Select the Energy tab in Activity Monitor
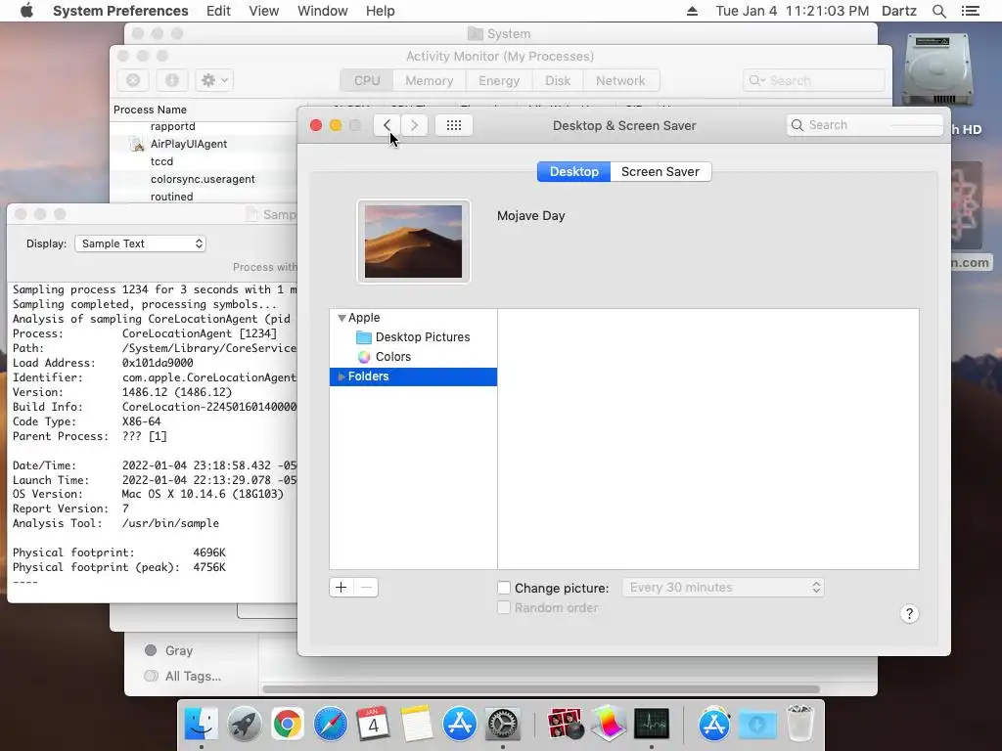The height and width of the screenshot is (751, 1002). pos(499,80)
